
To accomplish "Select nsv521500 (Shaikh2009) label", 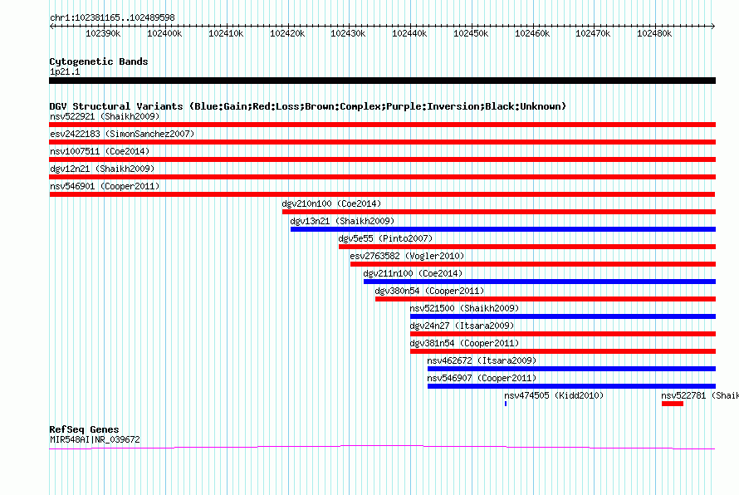I will pyautogui.click(x=464, y=308).
